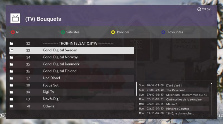Click folder icon of Canal Digital Denmark
The width and height of the screenshot is (223, 124).
pos(11,64)
